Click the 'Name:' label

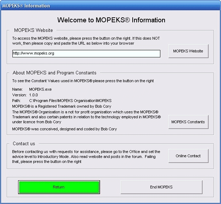pos(17,89)
